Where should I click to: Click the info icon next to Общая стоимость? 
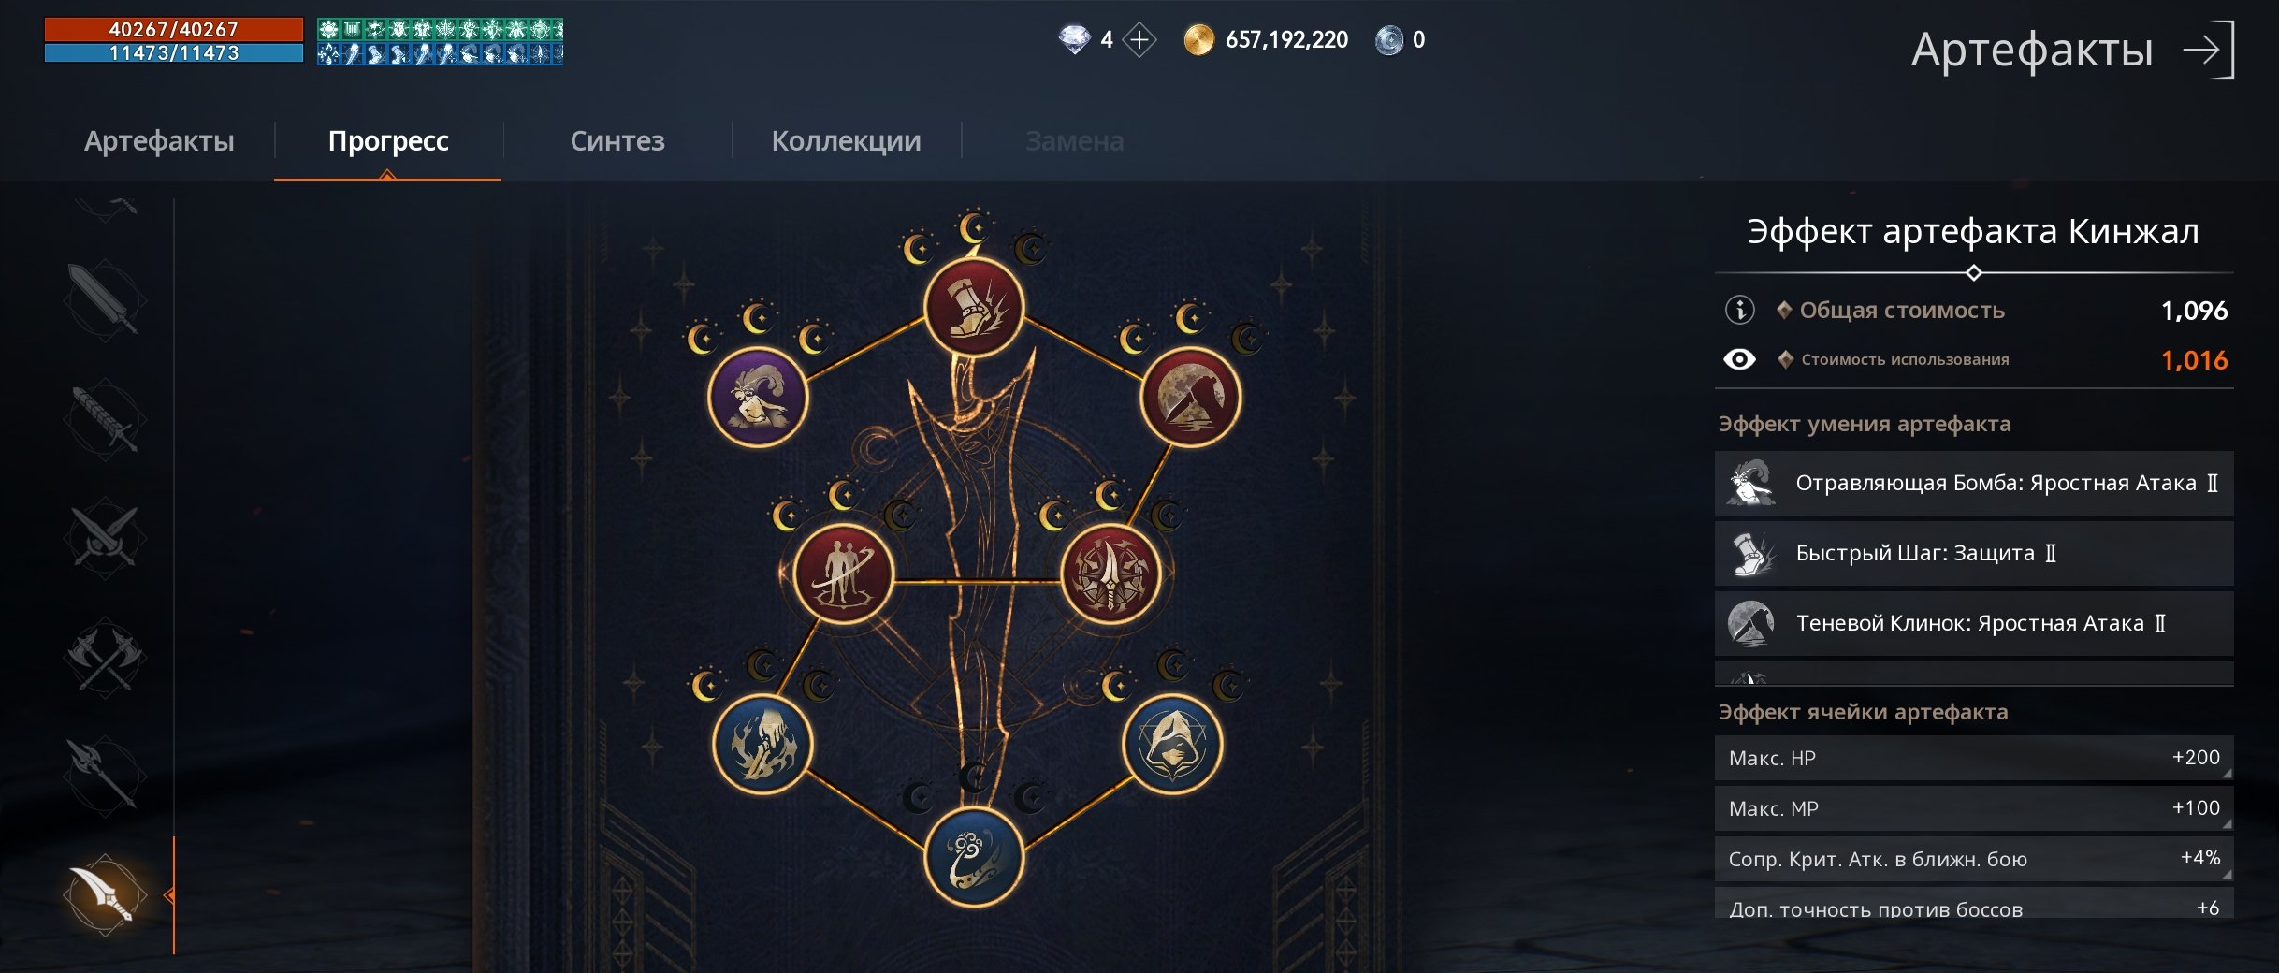tap(1739, 310)
